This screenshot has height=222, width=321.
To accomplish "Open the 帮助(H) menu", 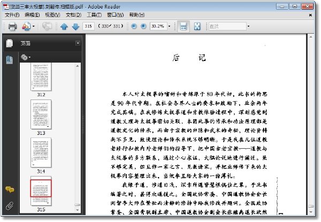I will pyautogui.click(x=137, y=15).
